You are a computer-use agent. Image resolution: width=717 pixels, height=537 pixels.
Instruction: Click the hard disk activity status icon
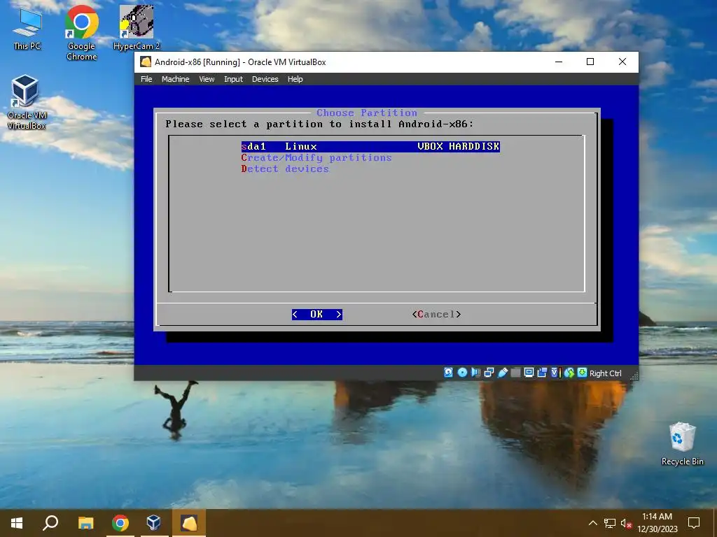449,373
